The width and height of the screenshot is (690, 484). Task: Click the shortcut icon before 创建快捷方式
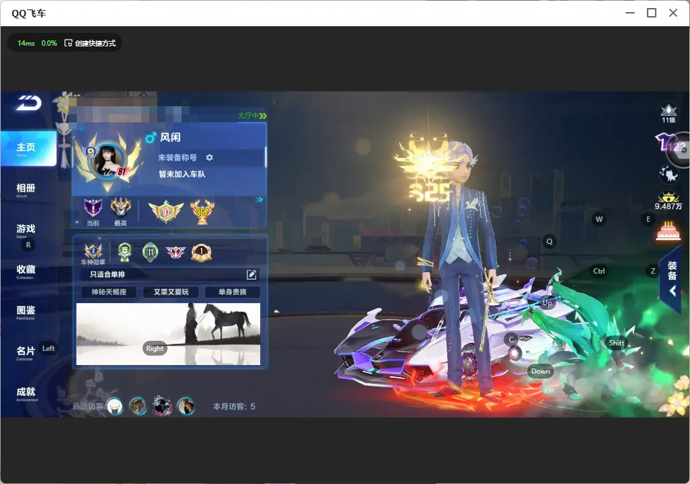click(x=68, y=43)
